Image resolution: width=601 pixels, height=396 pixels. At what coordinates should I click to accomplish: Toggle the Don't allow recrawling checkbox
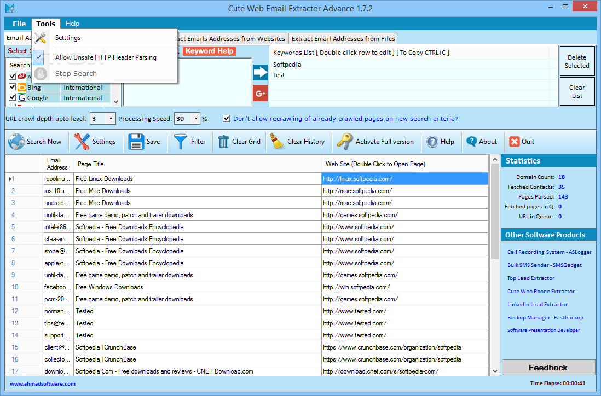(x=227, y=118)
